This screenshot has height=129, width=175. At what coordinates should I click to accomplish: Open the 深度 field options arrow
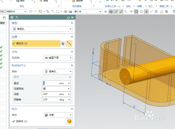coord(69,94)
